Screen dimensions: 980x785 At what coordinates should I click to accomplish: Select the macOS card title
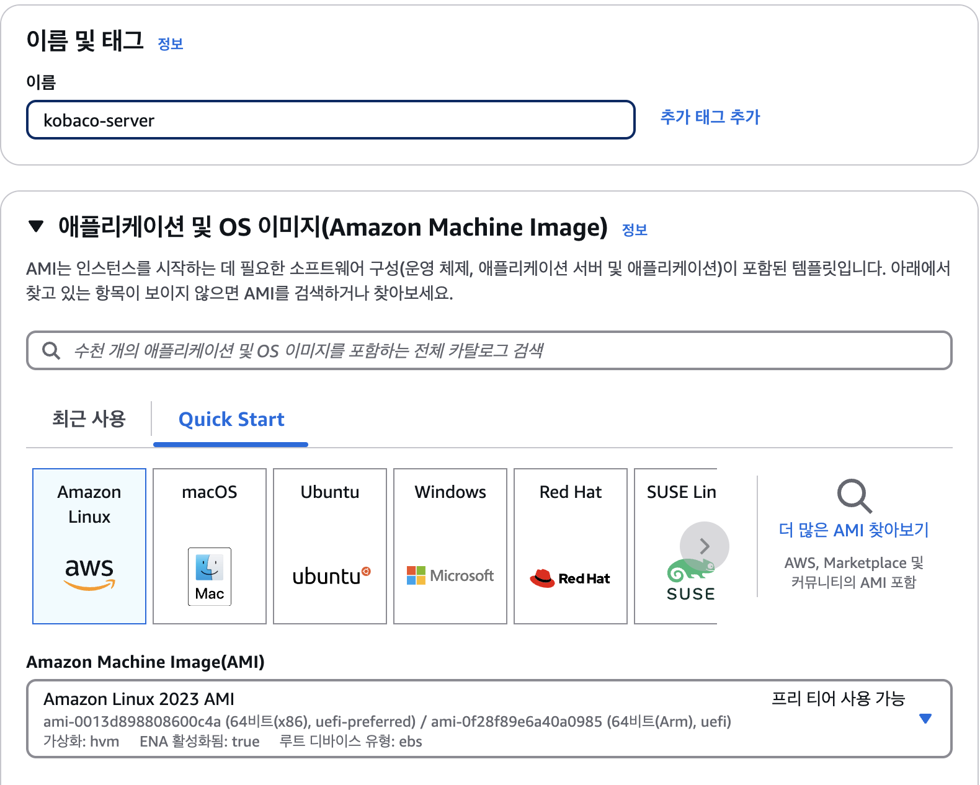[210, 492]
